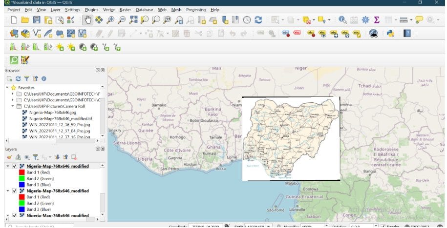Open the Python Console from toolbar
The height and width of the screenshot is (228, 447).
390,33
